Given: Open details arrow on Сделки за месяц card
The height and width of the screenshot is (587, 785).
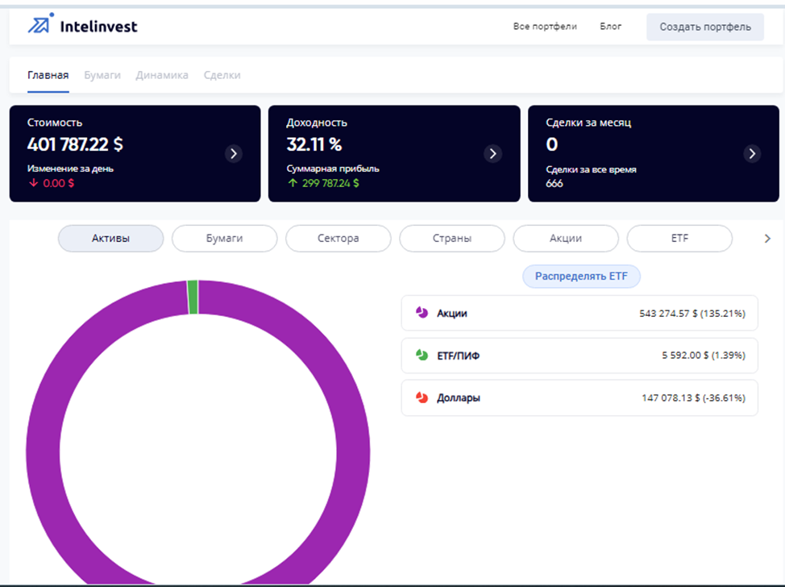Looking at the screenshot, I should coord(752,153).
